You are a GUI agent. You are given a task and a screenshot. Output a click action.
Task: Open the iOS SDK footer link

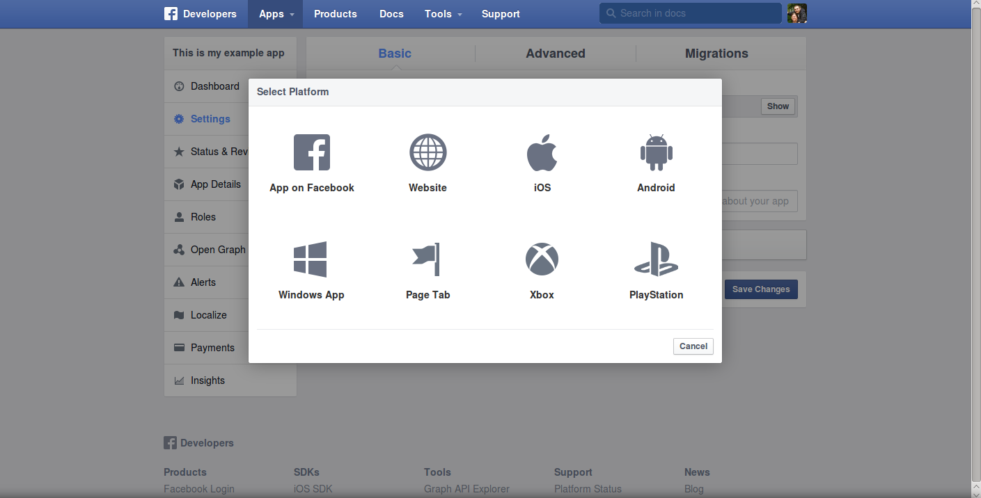[313, 489]
